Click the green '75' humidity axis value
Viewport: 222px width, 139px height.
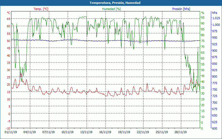coord(203,41)
